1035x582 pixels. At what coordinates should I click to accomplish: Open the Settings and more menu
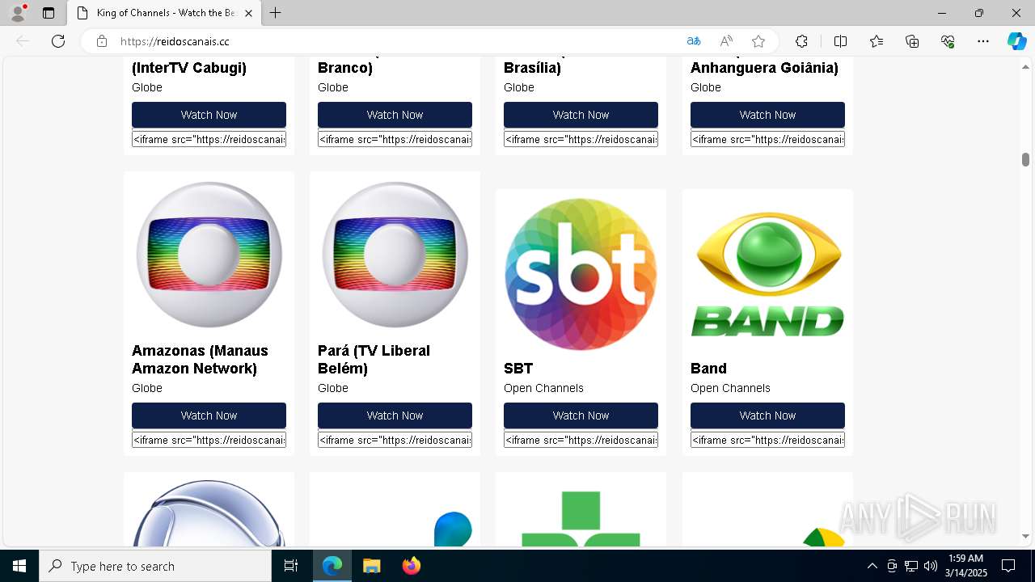(983, 41)
